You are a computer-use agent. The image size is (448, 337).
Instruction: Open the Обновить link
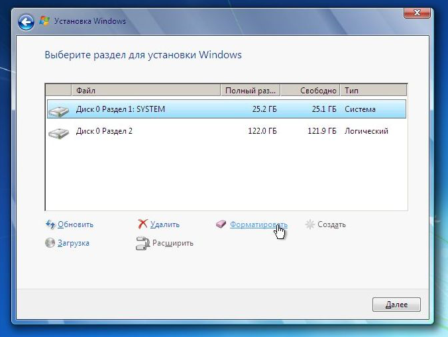point(76,224)
